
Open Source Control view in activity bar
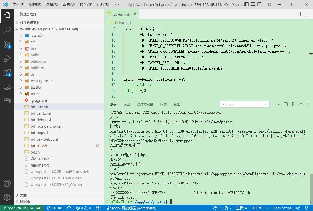click(x=7, y=44)
